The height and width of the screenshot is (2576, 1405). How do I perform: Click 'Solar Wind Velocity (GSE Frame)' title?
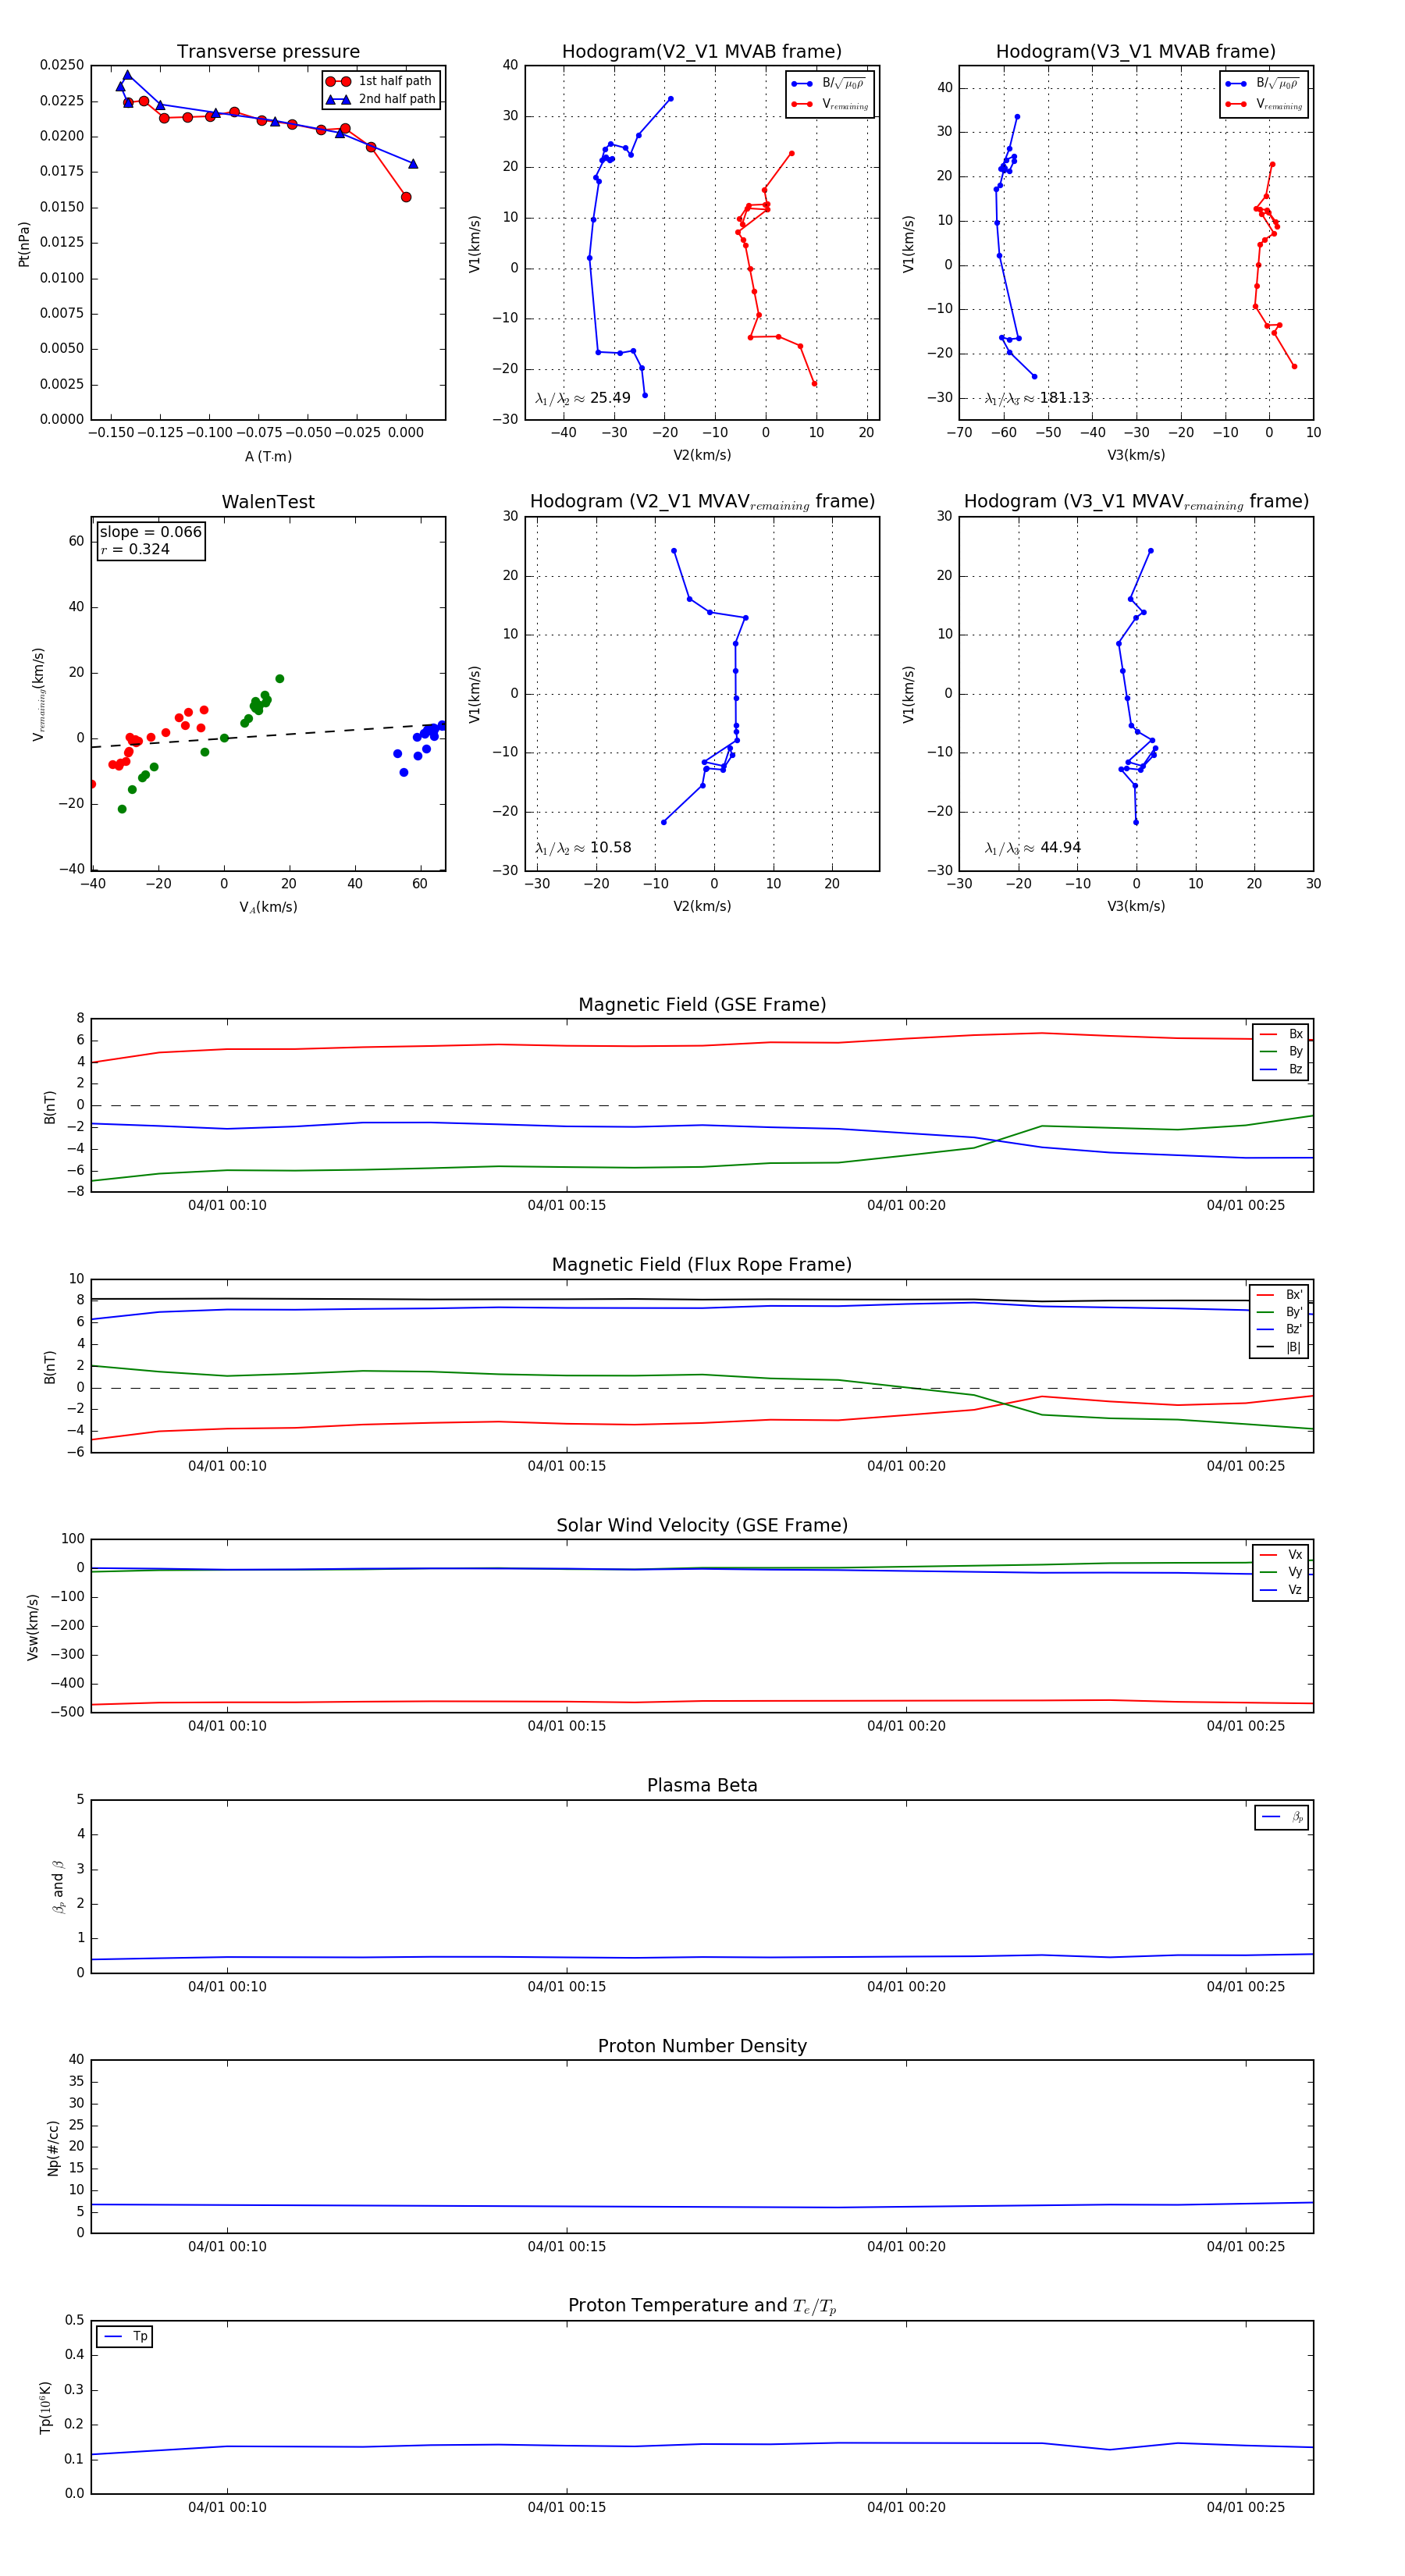(x=702, y=1525)
